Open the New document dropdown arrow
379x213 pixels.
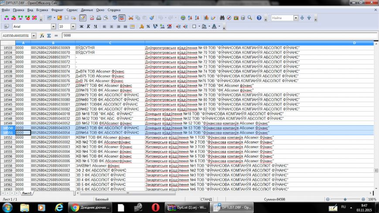(x=54, y=18)
